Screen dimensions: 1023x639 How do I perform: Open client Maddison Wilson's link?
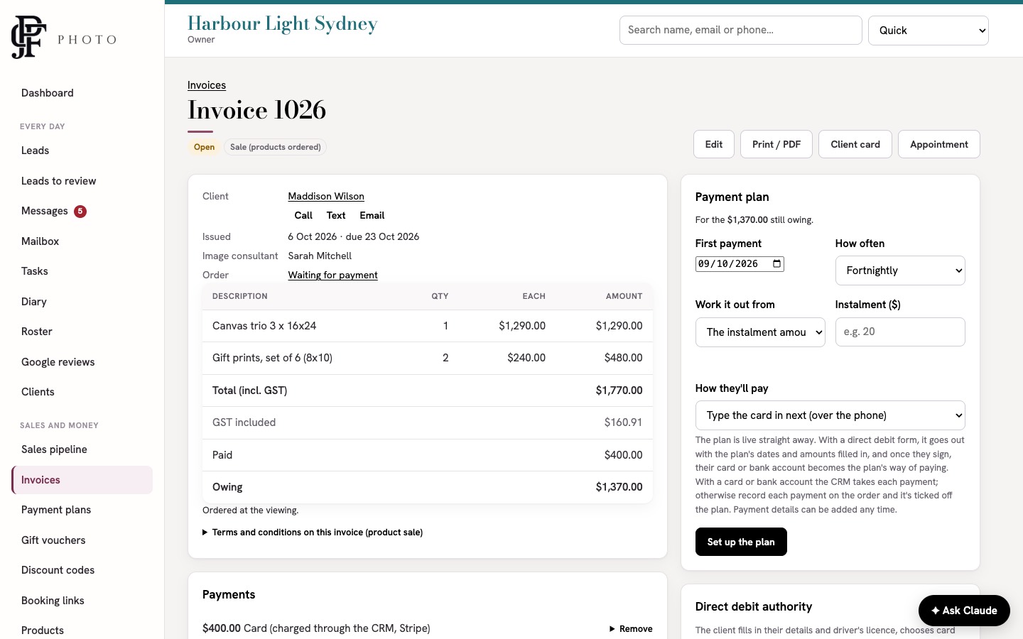(326, 196)
